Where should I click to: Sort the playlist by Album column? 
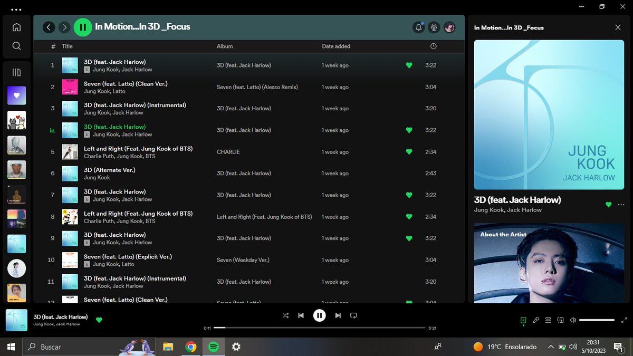[x=225, y=46]
